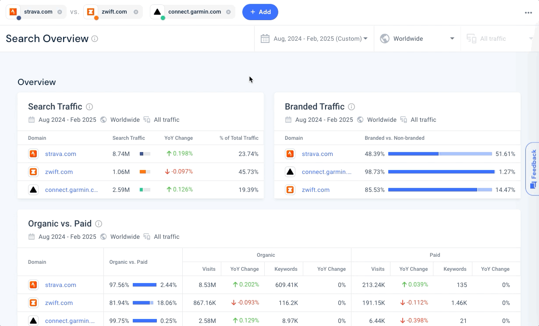
Task: Click the Garmin favicon in the Search Traffic table
Action: (33, 190)
